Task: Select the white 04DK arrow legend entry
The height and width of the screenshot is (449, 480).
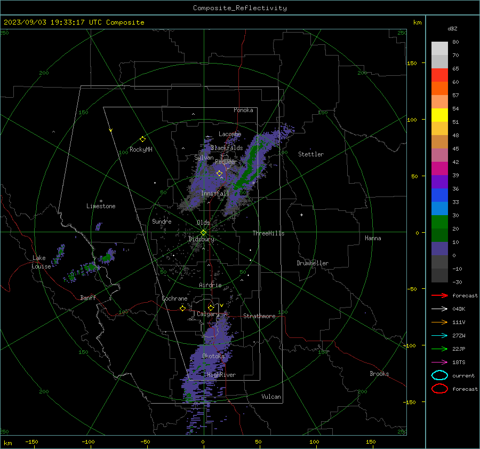Action: [439, 309]
